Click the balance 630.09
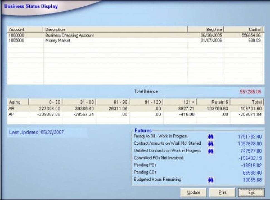The image size is (270, 200). pos(254,40)
